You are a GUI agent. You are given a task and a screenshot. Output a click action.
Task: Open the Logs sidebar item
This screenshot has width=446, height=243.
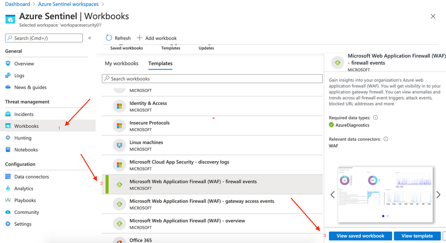click(x=19, y=75)
